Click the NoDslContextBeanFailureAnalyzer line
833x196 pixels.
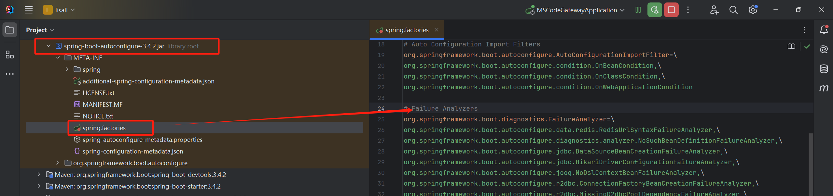[554, 173]
